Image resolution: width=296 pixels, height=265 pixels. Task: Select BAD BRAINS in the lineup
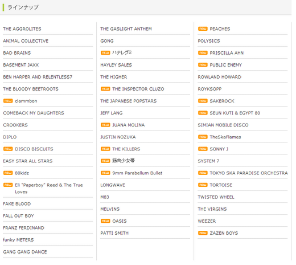(17, 53)
